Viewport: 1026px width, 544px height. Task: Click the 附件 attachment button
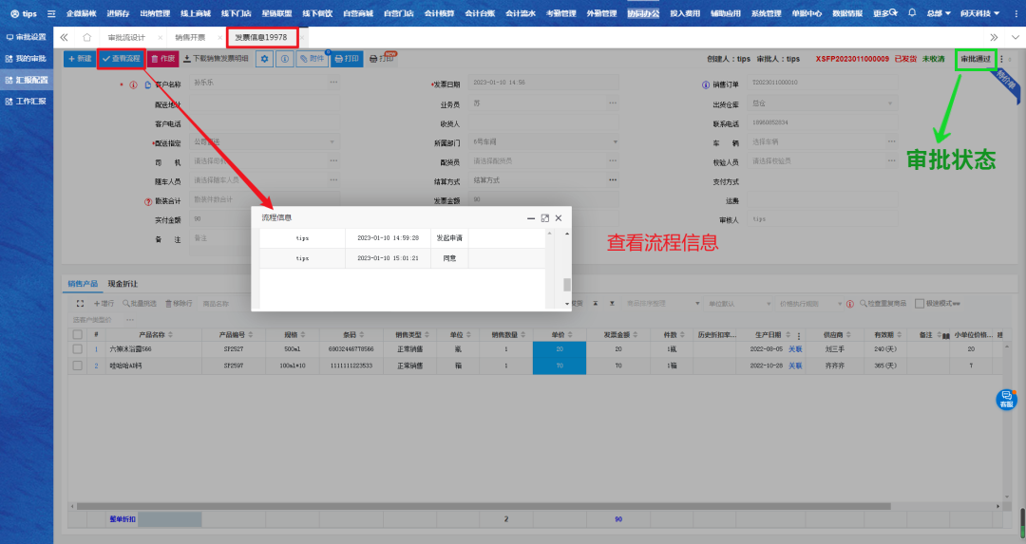point(312,59)
